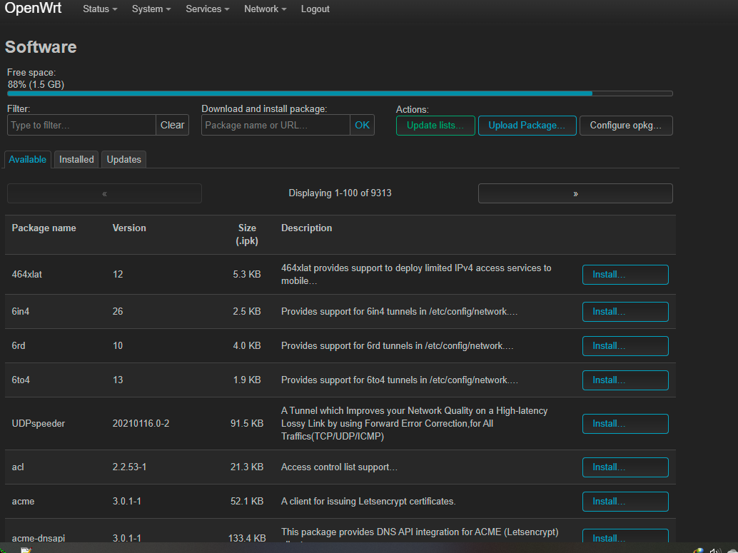Click the Update lists button
738x553 pixels.
point(435,126)
